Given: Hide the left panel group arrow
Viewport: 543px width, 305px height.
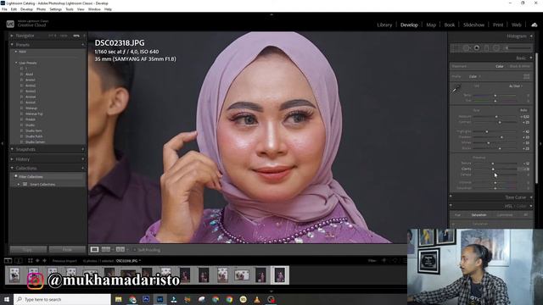Looking at the screenshot, I should (3, 143).
